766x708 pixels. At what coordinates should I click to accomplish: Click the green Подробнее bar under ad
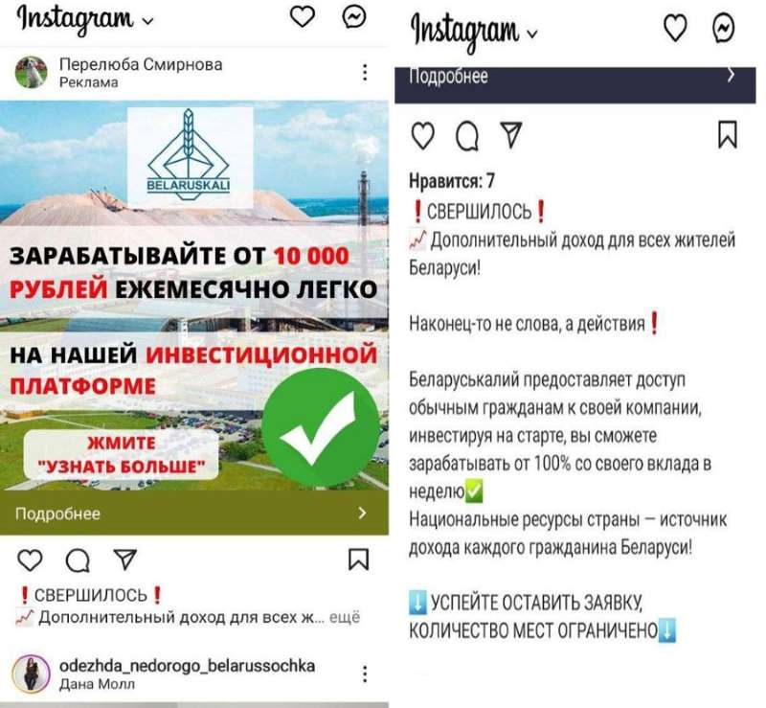click(194, 513)
